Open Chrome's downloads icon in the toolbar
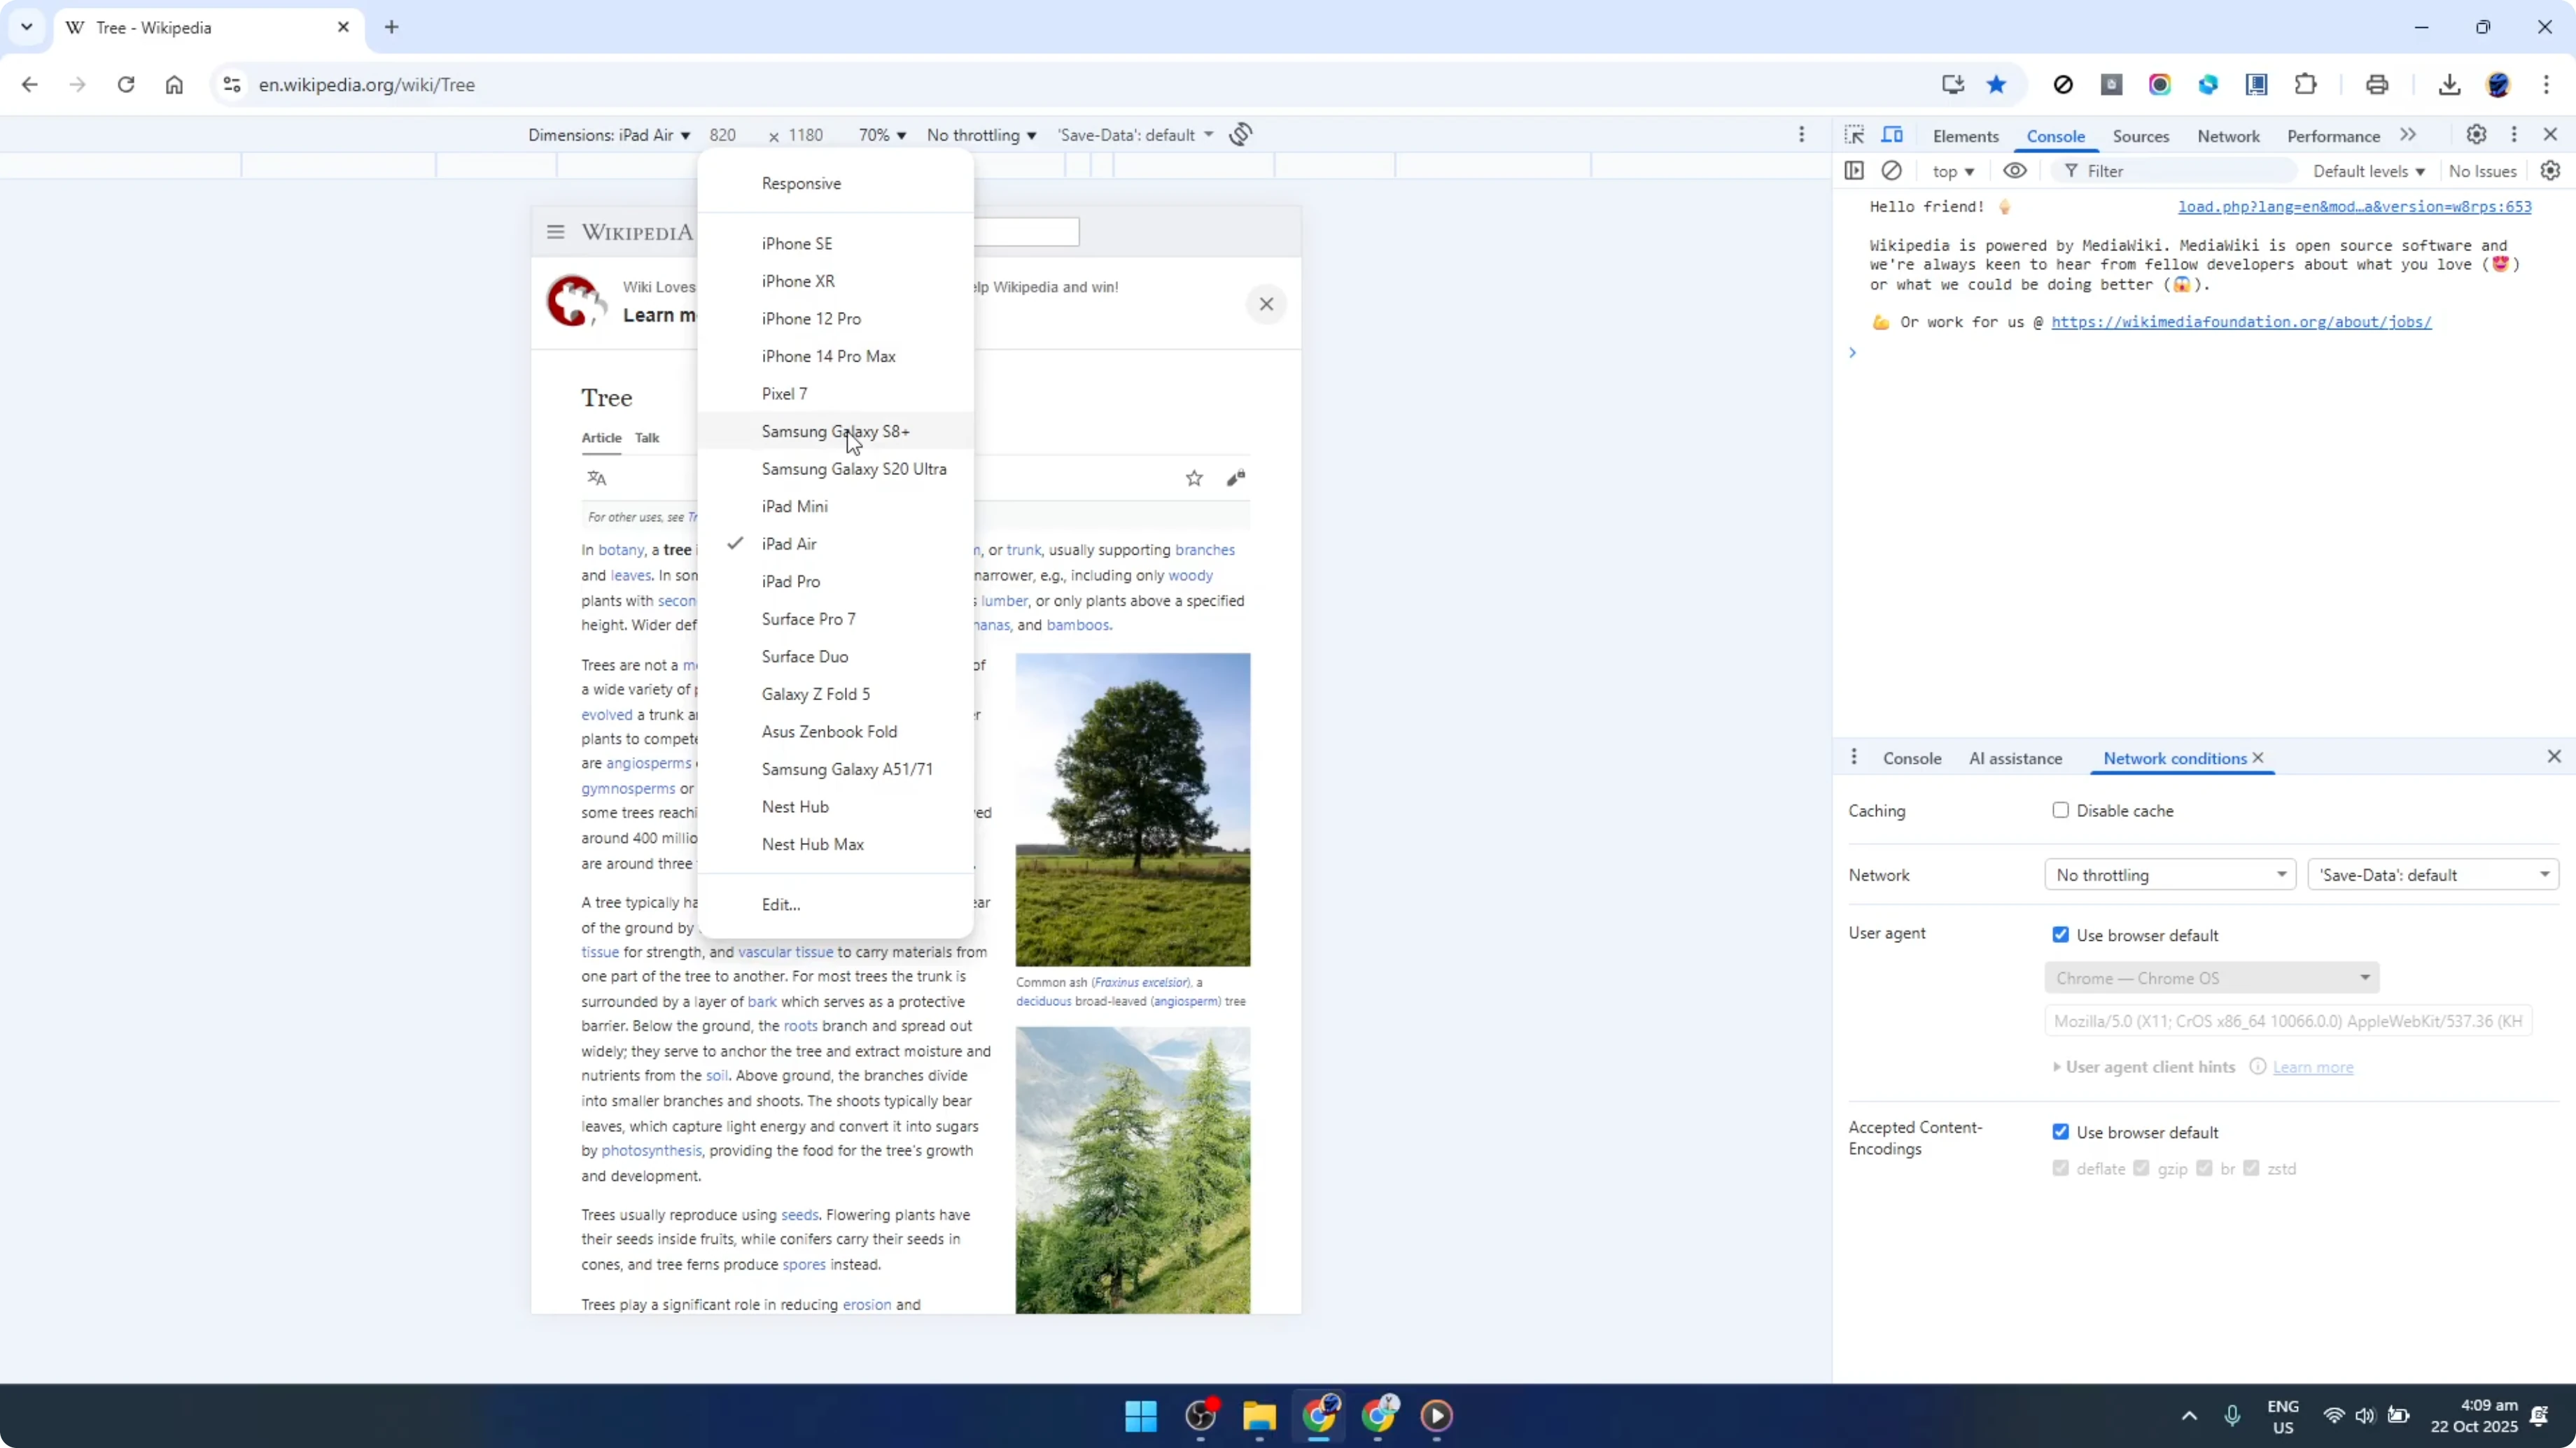 pyautogui.click(x=2449, y=84)
